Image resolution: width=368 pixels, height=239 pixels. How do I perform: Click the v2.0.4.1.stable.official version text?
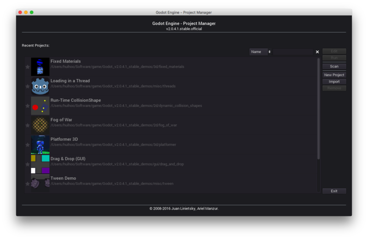[x=184, y=29]
